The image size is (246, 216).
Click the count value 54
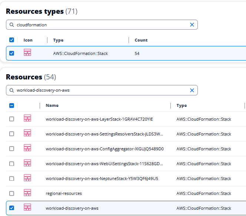(137, 53)
